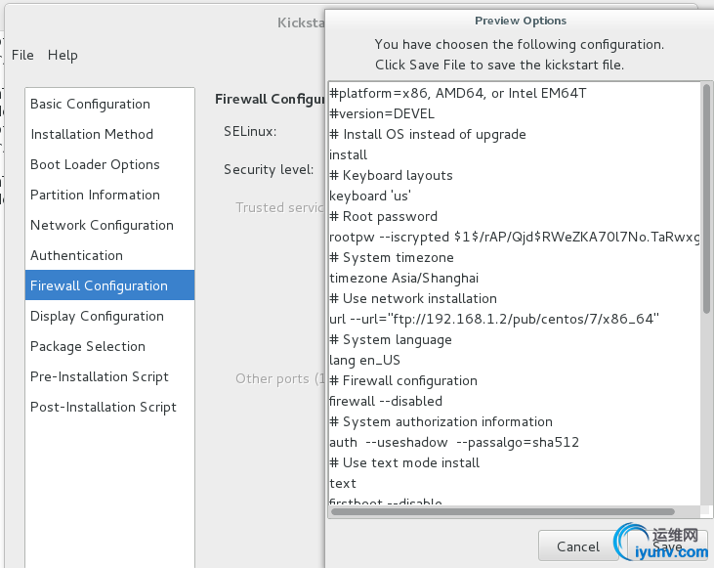Viewport: 714px width, 568px height.
Task: Go to Boot Loader Options
Action: [95, 164]
